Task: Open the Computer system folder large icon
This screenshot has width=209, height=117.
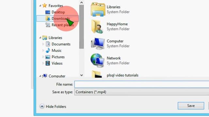Action: [x=98, y=44]
